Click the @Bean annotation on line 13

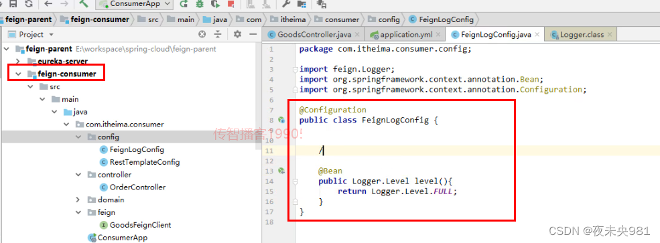coord(330,171)
